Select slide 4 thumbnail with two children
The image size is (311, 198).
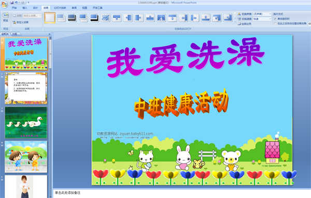(x=26, y=157)
